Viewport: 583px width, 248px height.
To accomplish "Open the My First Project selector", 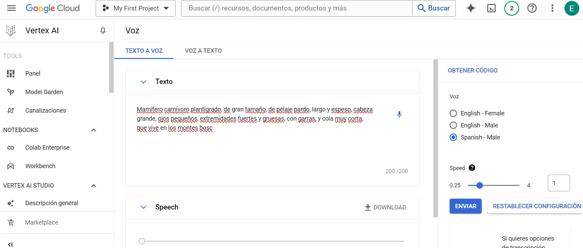I will 136,8.
